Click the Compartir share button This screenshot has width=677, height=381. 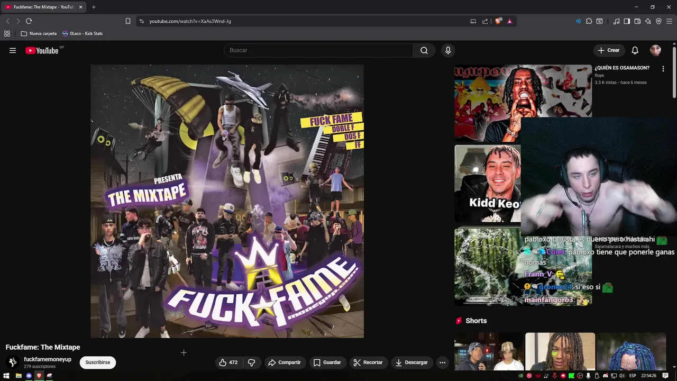[x=285, y=362]
